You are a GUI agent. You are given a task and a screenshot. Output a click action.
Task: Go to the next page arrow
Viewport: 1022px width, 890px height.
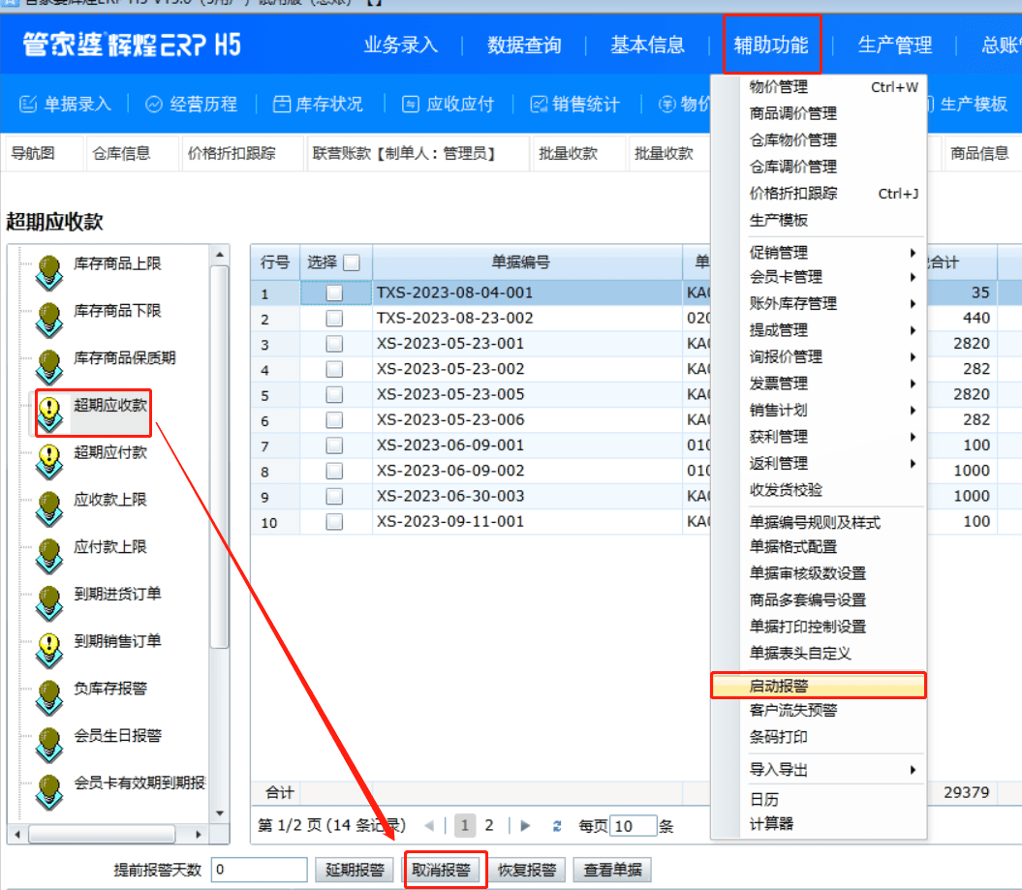pos(525,826)
